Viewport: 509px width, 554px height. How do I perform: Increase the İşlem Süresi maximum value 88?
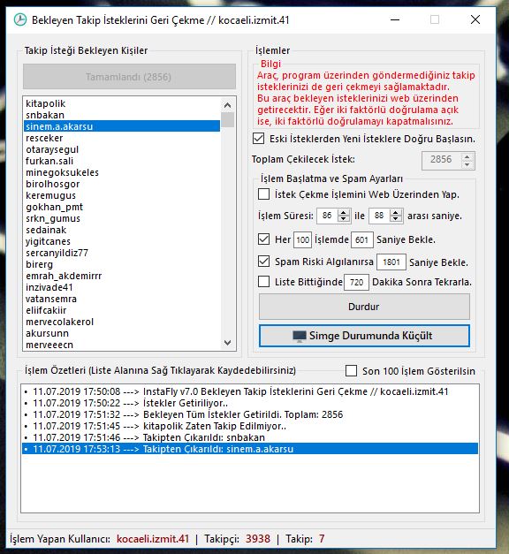(396, 212)
